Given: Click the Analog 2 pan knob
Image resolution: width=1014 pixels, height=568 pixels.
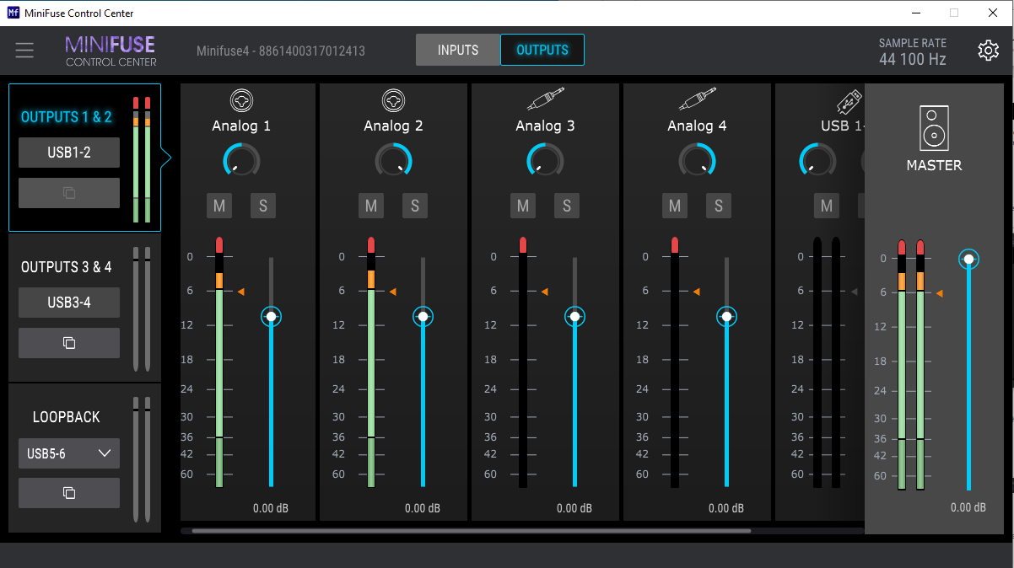Looking at the screenshot, I should point(393,159).
